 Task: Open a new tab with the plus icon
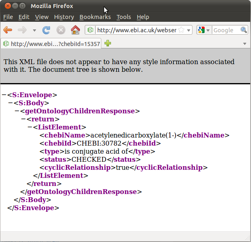pyautogui.click(x=108, y=44)
